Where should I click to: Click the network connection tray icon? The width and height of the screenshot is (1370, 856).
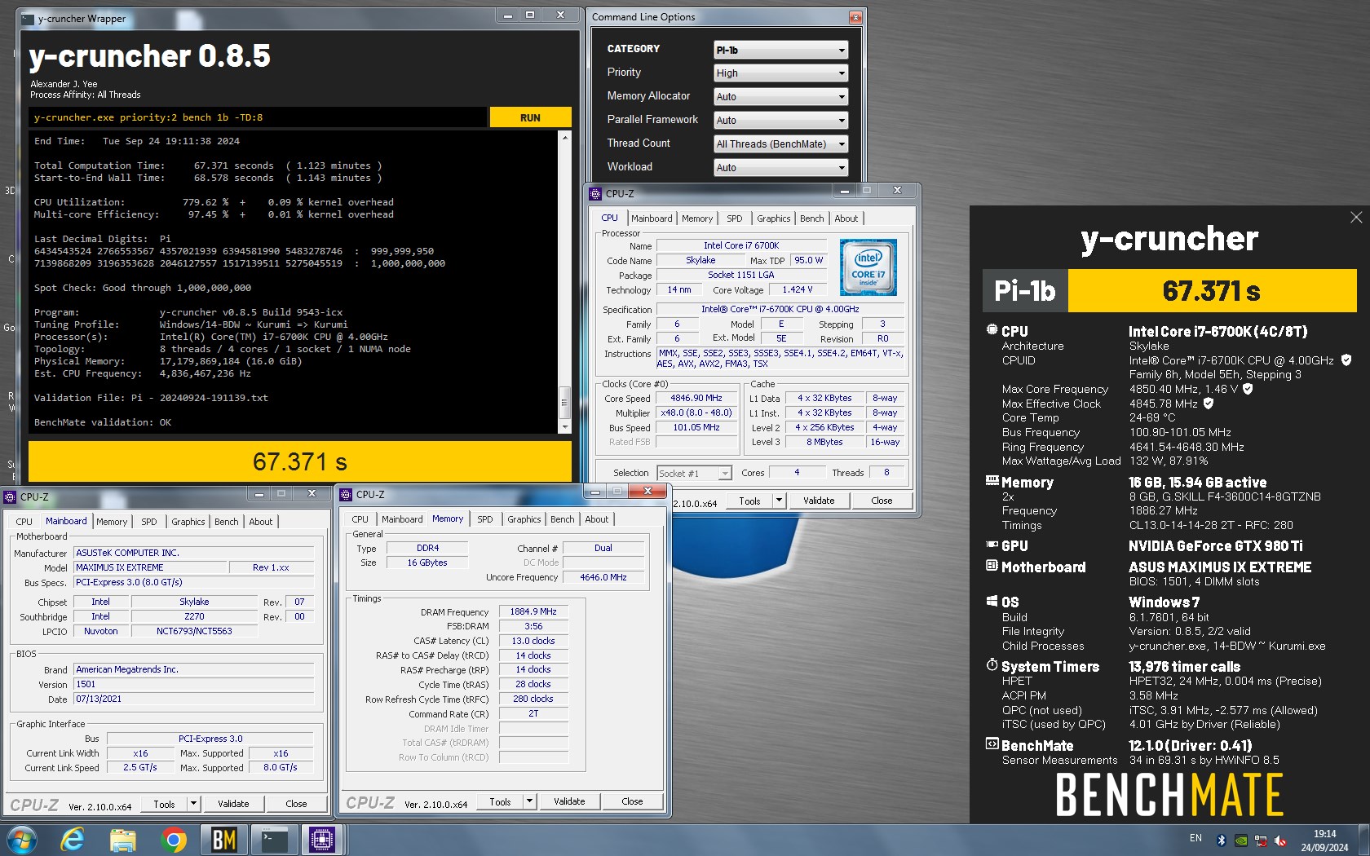[x=1261, y=840]
